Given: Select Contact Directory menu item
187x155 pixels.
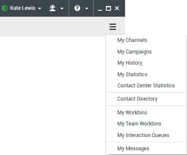Looking at the screenshot, I should pyautogui.click(x=137, y=99).
